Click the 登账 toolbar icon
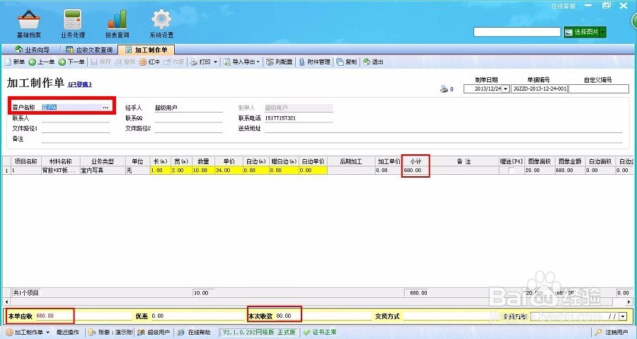The width and height of the screenshot is (637, 339). coord(125,62)
